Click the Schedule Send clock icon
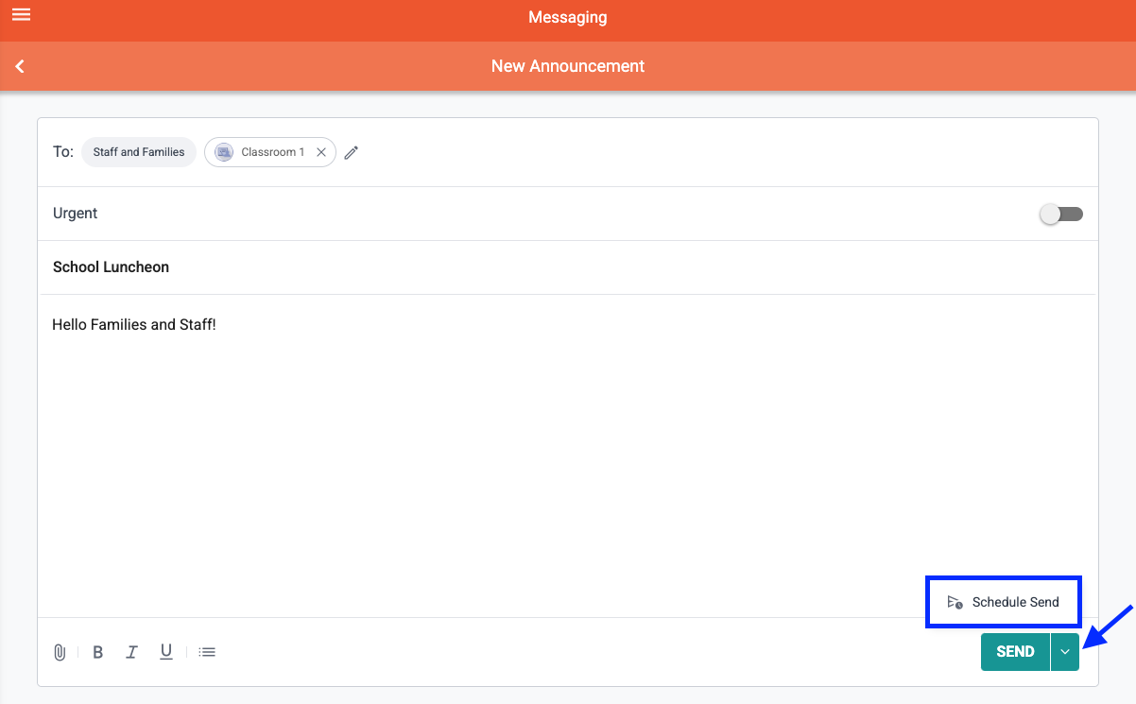 tap(955, 602)
